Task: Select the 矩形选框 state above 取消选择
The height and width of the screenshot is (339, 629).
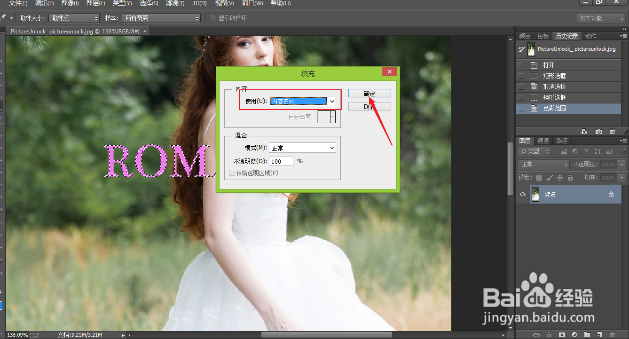Action: coord(568,76)
